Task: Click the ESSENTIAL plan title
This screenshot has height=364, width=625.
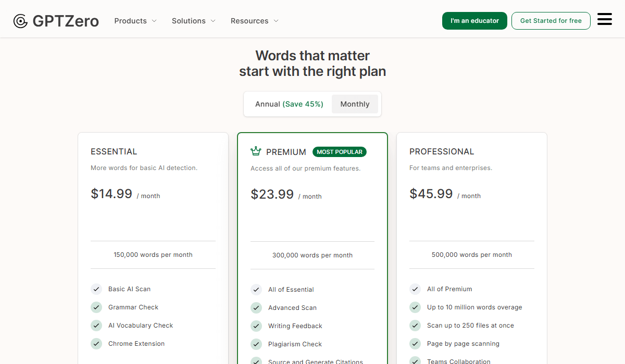Action: click(114, 151)
